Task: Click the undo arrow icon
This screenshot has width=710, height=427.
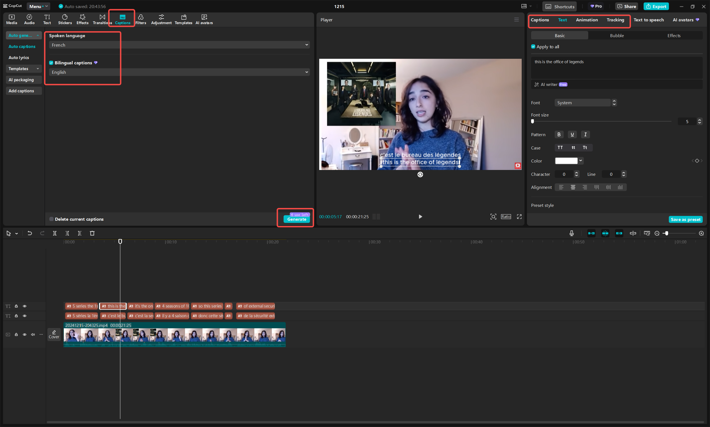Action: 30,233
